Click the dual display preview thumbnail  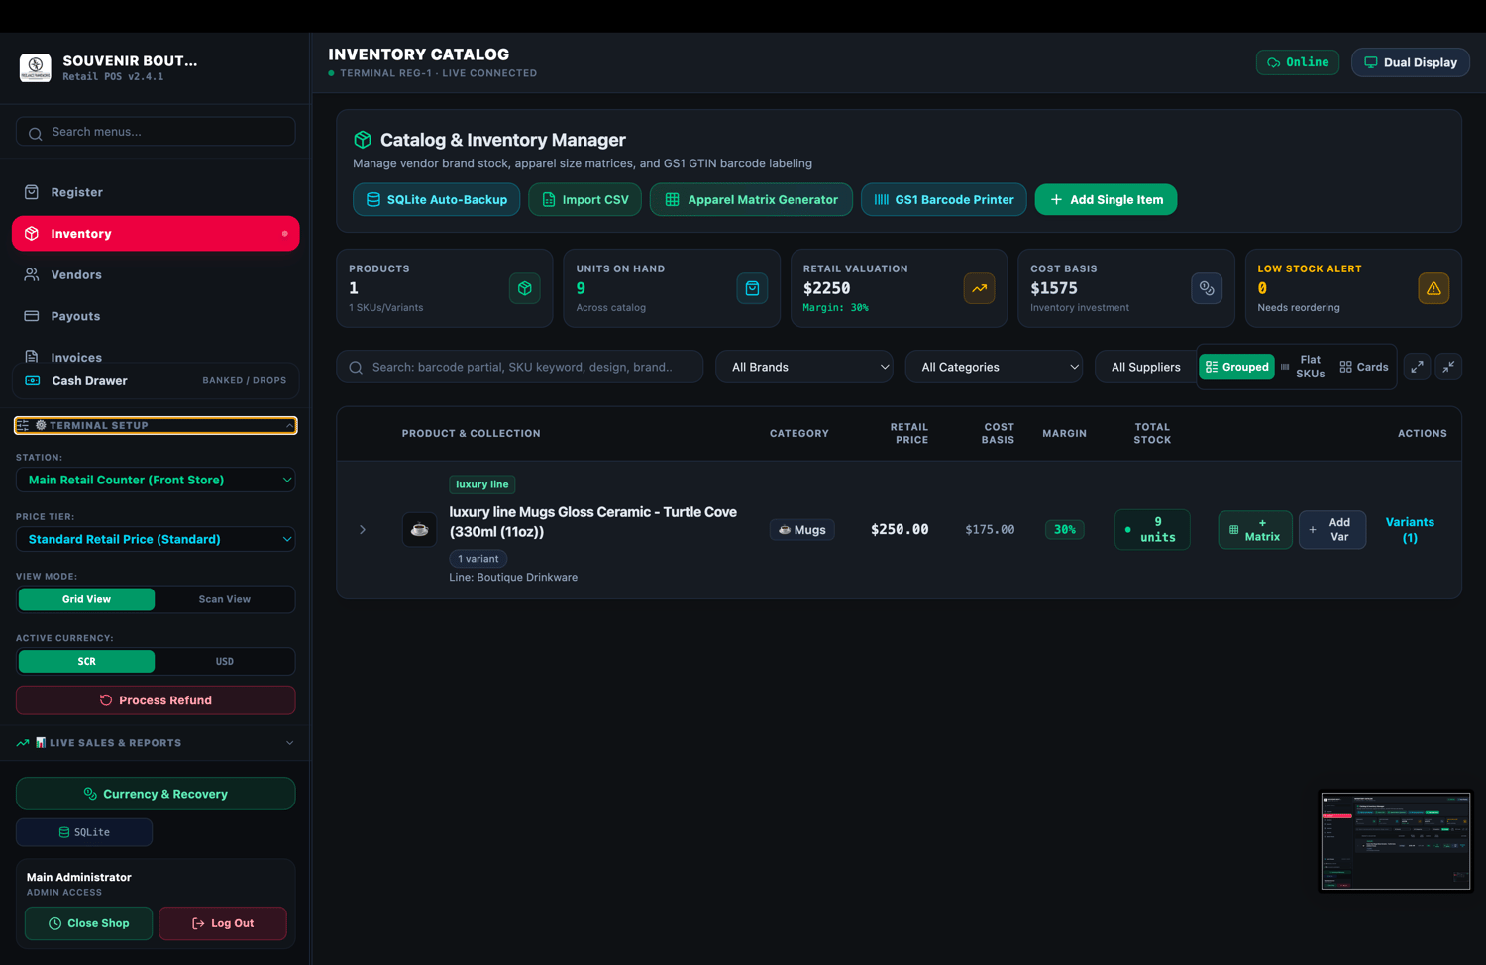click(x=1396, y=840)
